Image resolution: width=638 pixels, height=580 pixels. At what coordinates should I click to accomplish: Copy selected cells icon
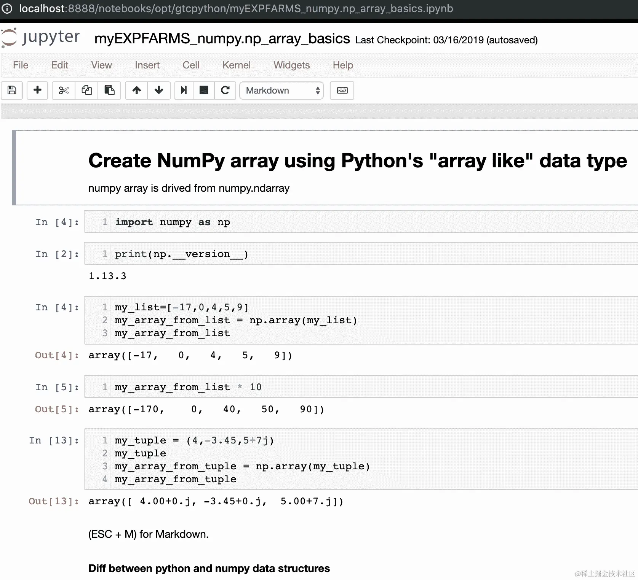coord(86,91)
